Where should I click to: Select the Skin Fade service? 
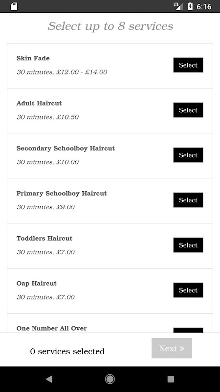click(x=188, y=65)
